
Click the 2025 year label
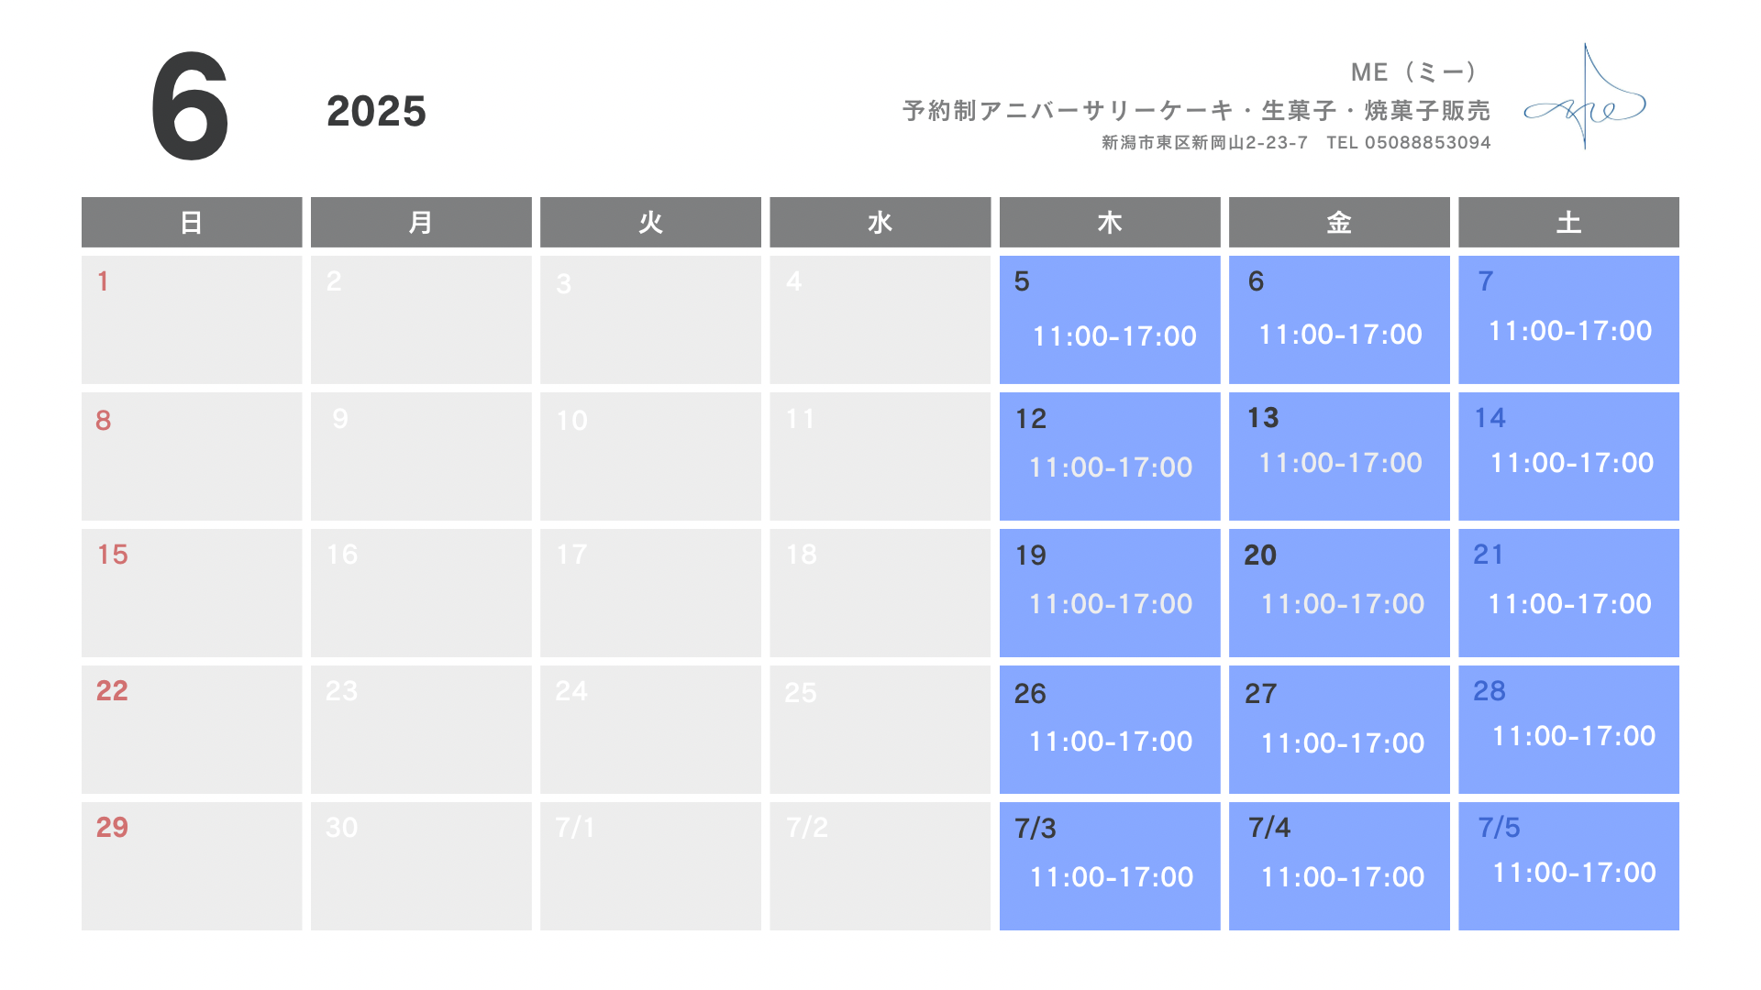point(376,111)
